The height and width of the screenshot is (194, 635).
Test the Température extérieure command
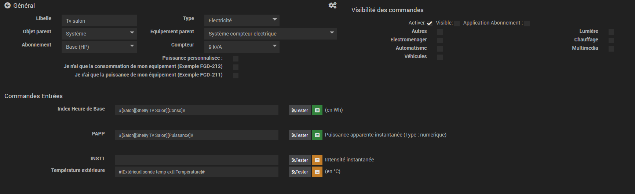pyautogui.click(x=299, y=172)
